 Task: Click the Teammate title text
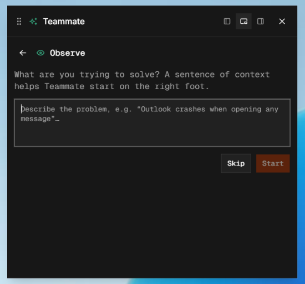point(64,22)
